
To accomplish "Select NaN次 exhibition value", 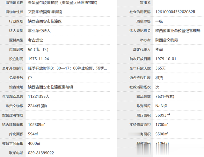I will click(x=161, y=106).
